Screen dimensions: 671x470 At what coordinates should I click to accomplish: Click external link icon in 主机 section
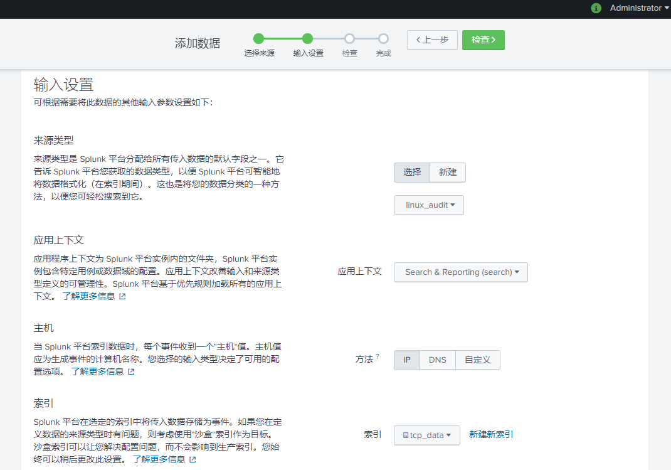pyautogui.click(x=131, y=371)
